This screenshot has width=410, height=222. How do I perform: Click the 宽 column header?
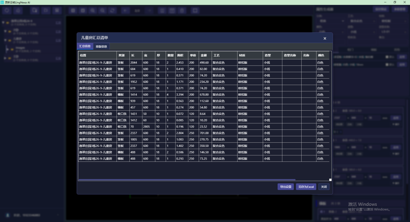point(149,55)
